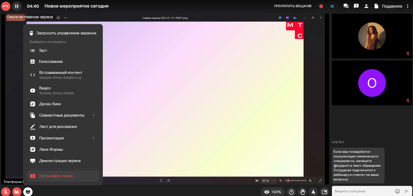Click the mouse icon beside screen control request
This screenshot has width=413, height=196.
pos(32,33)
